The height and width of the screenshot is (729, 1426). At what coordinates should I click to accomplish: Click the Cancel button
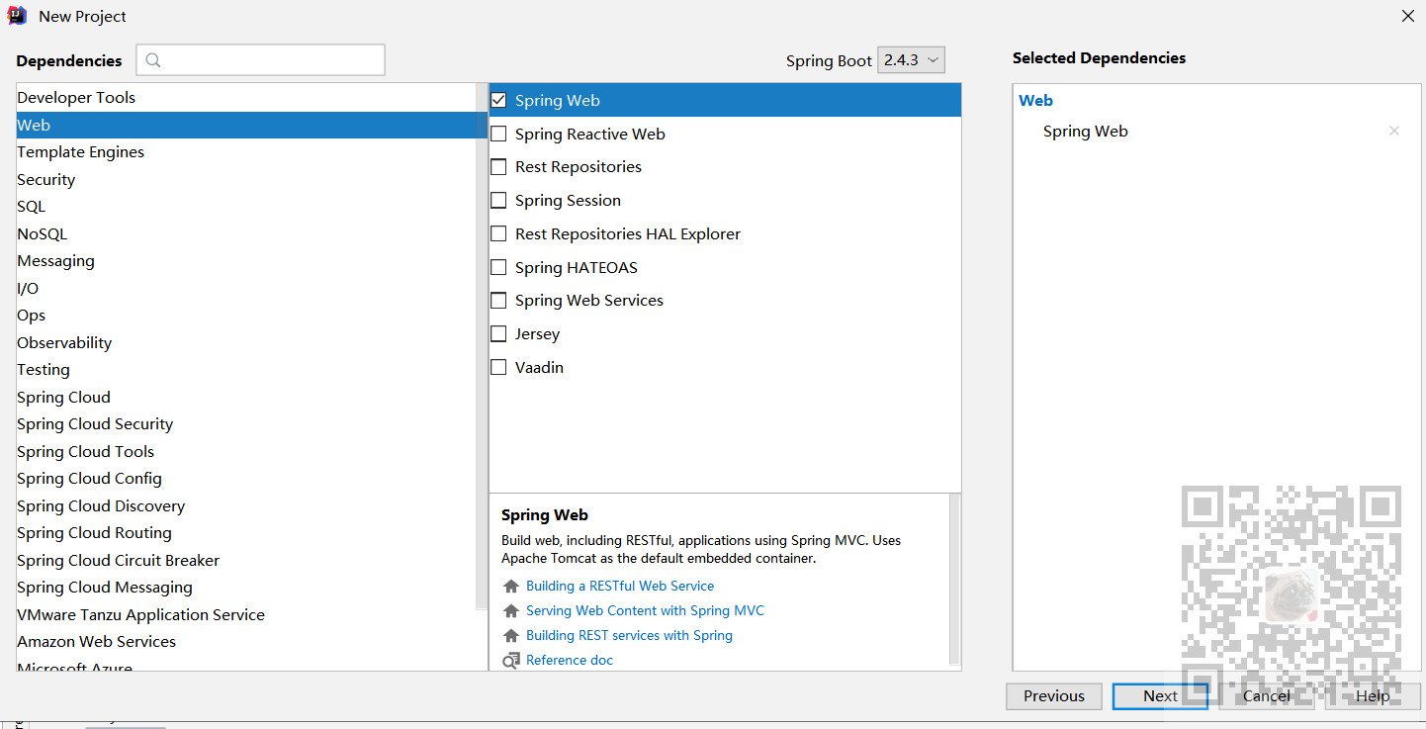click(x=1267, y=696)
